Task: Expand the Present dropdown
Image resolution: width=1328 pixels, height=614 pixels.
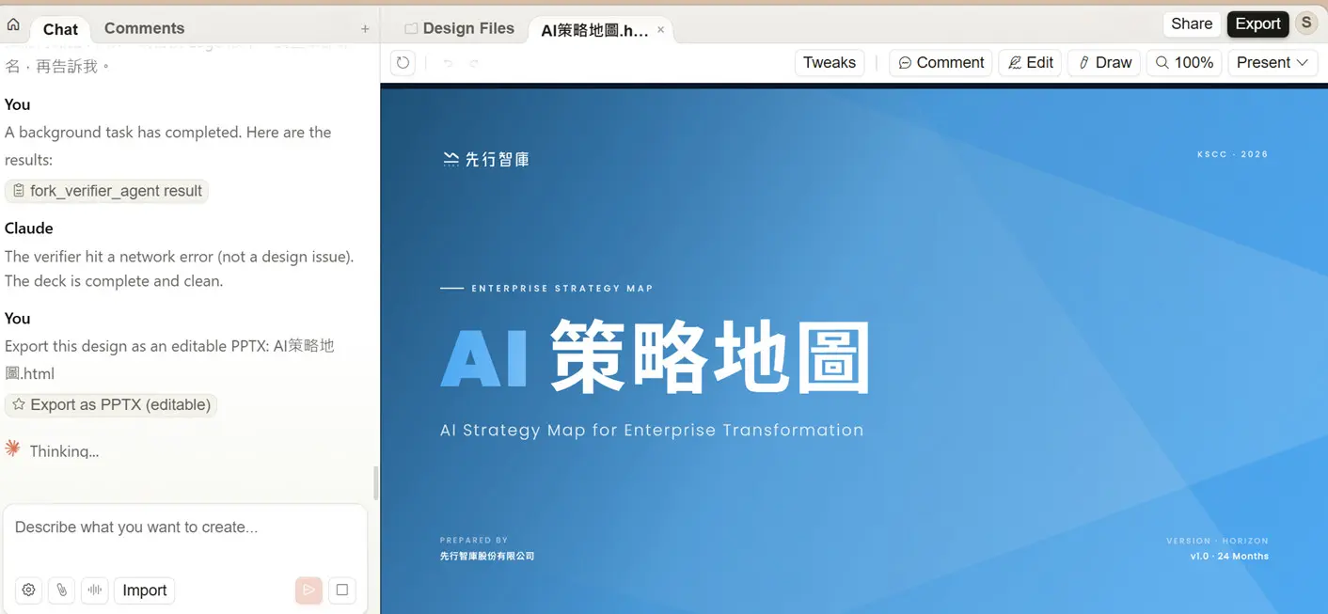Action: click(x=1273, y=63)
